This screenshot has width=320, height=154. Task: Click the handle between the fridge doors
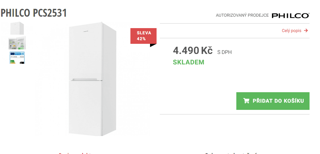click(x=85, y=79)
